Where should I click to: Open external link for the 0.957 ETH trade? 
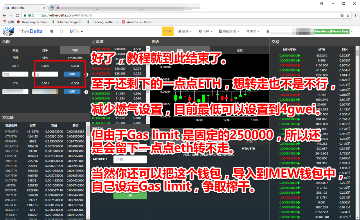point(349,65)
